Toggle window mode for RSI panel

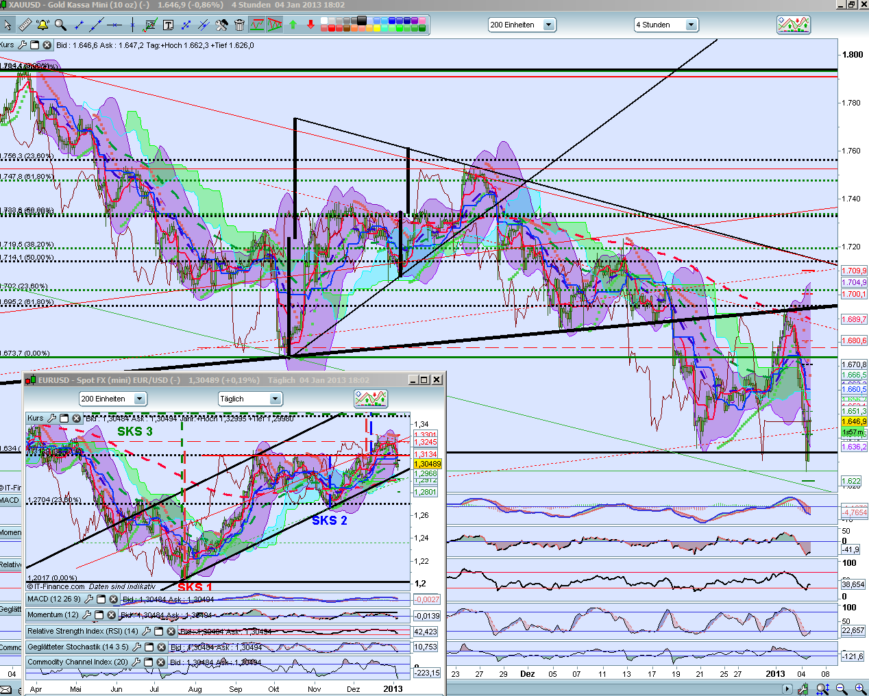click(158, 631)
